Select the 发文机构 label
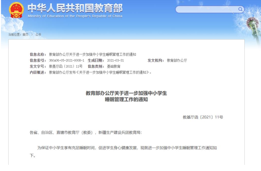Screen dimensions: 261x171 (x=156, y=60)
